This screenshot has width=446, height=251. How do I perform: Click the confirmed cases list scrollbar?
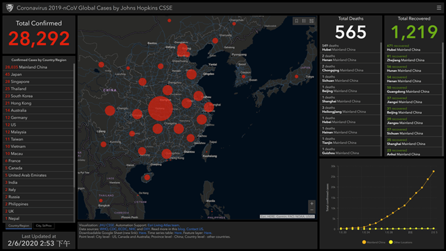tap(74, 125)
